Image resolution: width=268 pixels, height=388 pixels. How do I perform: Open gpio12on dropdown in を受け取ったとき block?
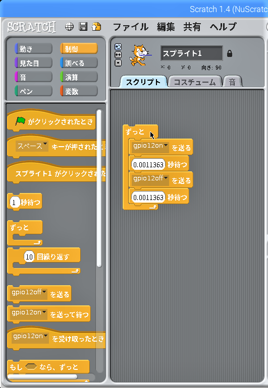pos(30,338)
